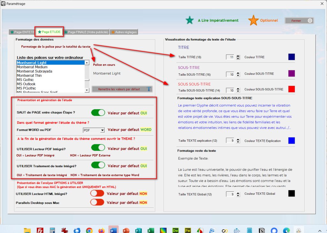This screenshot has height=233, width=327.
Task: Turn on UTILISER Lecteur HTML Intégré switch
Action: 97,193
